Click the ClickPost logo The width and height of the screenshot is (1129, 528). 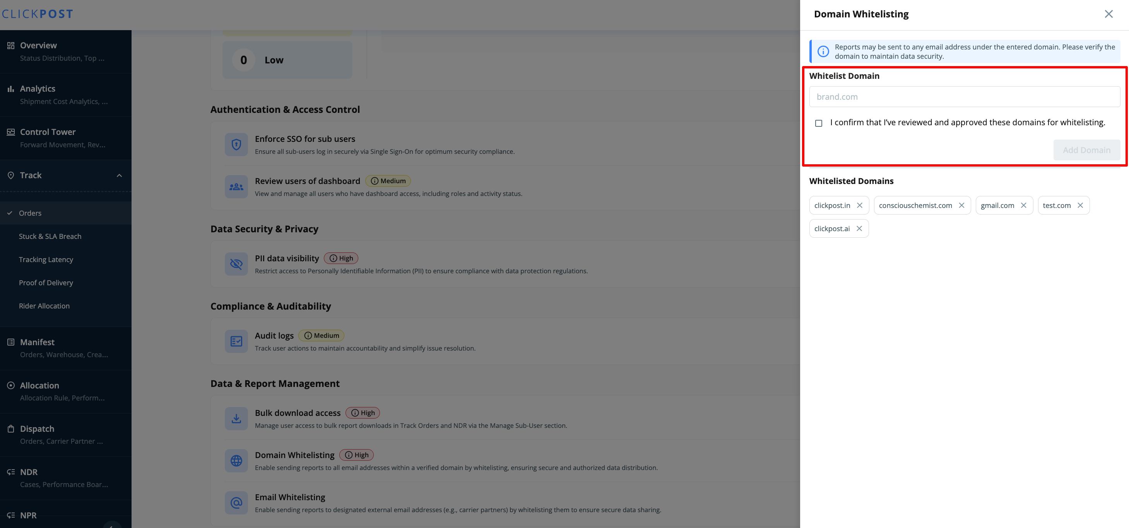pos(37,14)
